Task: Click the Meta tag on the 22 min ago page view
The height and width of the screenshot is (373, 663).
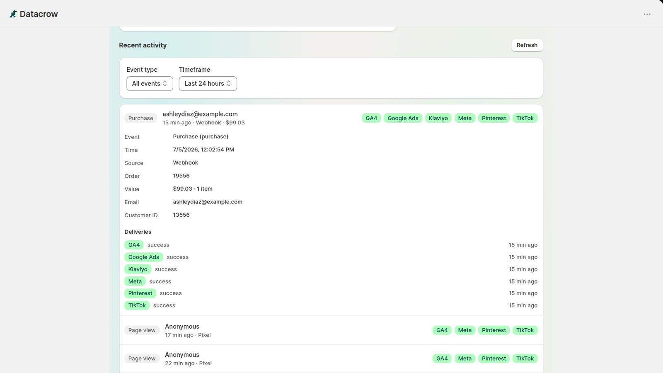Action: pyautogui.click(x=465, y=358)
